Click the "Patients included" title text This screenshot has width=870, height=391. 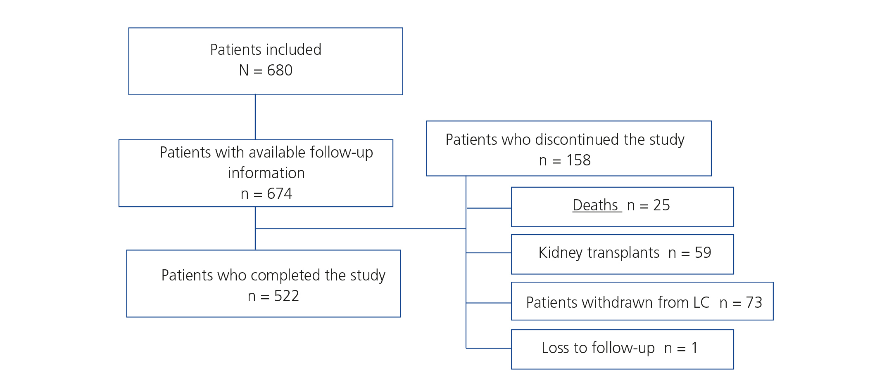(x=266, y=50)
